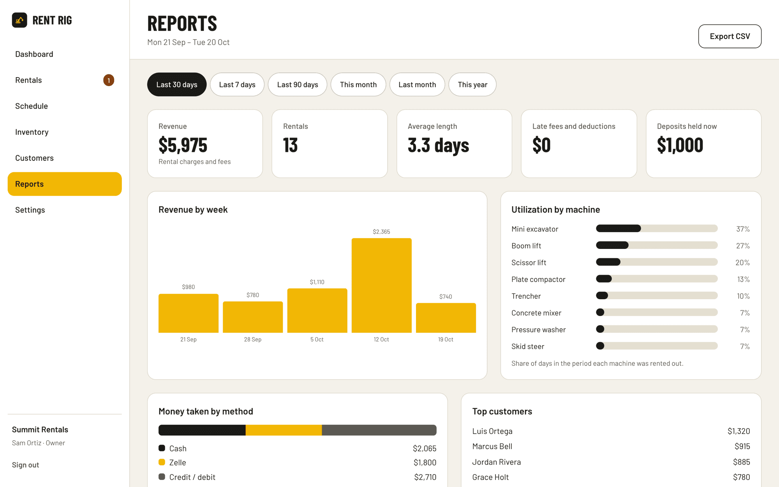Click the Rent Rig excavator logo icon
This screenshot has width=779, height=487.
pos(19,20)
